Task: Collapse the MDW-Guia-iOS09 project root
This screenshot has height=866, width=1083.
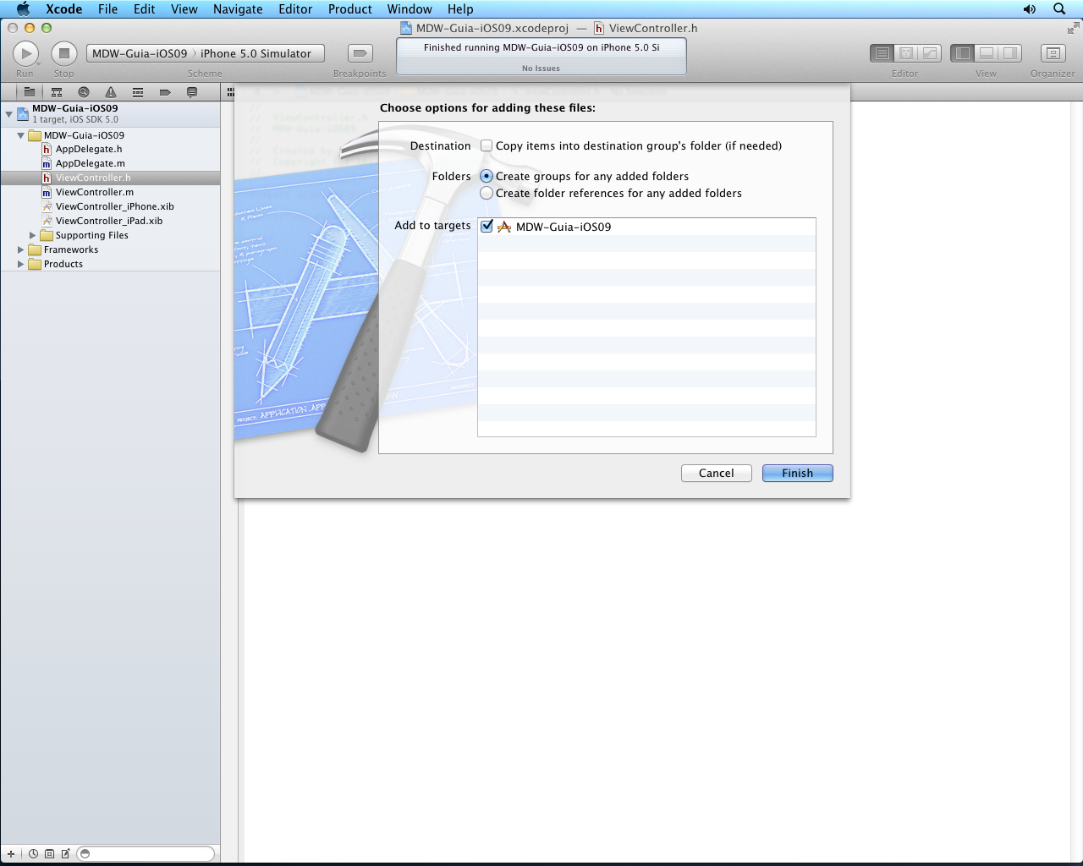Action: coord(8,113)
